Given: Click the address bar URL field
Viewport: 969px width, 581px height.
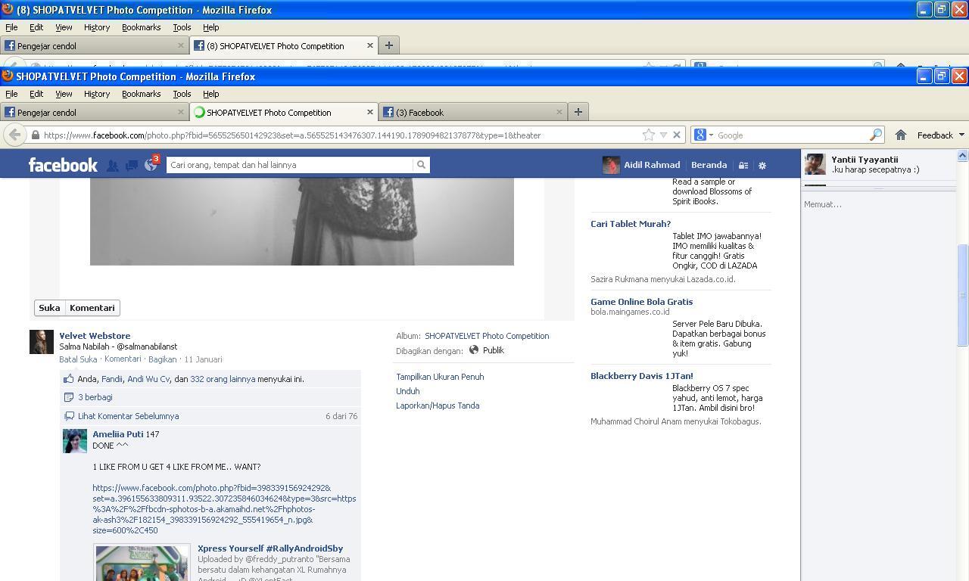Looking at the screenshot, I should pyautogui.click(x=341, y=135).
